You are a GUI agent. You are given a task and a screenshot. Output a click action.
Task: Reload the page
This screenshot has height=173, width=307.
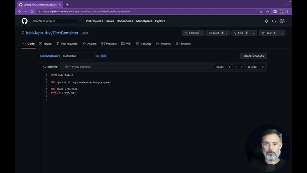click(x=32, y=12)
